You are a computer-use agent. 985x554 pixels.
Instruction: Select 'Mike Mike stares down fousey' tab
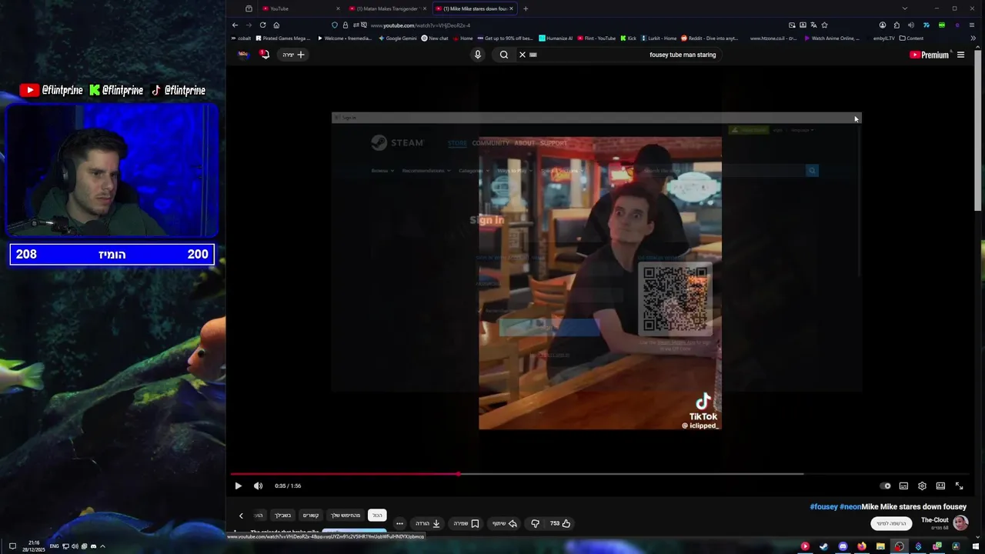[x=475, y=8]
